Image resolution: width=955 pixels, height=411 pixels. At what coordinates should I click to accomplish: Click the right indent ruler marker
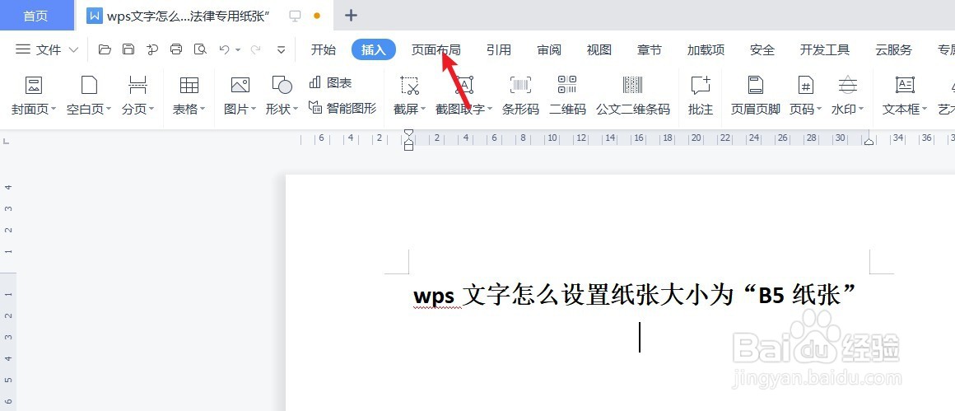tap(869, 142)
